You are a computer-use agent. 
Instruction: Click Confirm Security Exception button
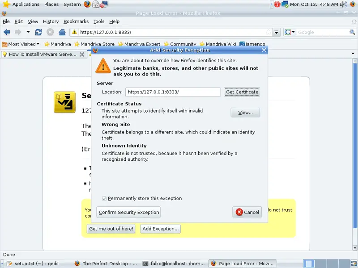(x=128, y=212)
